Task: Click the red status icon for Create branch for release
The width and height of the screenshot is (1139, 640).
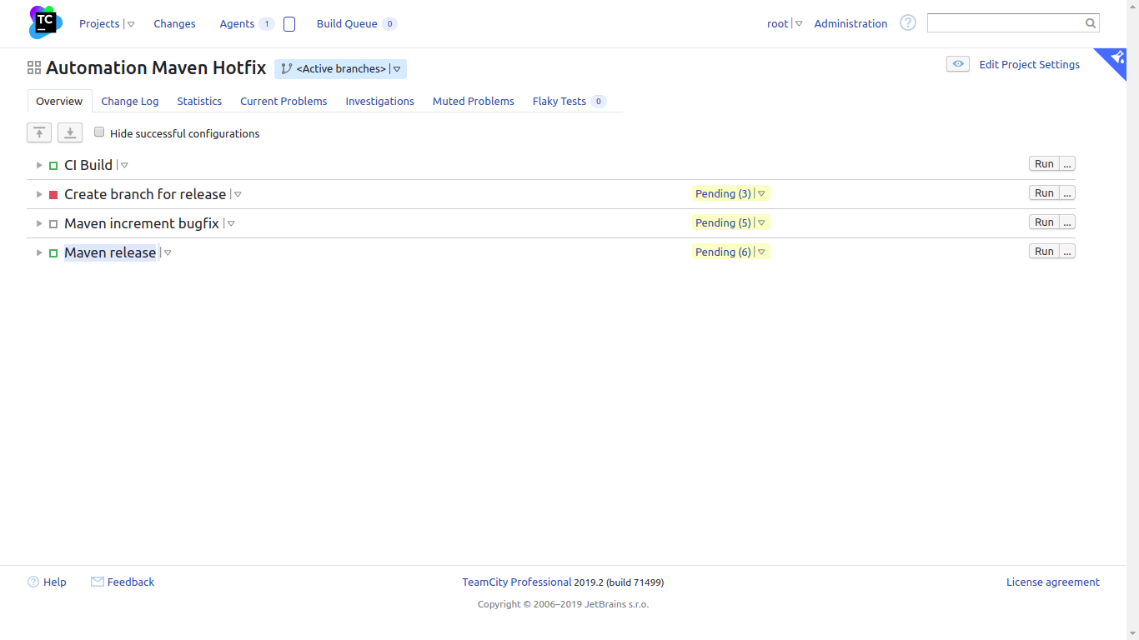Action: click(x=53, y=195)
